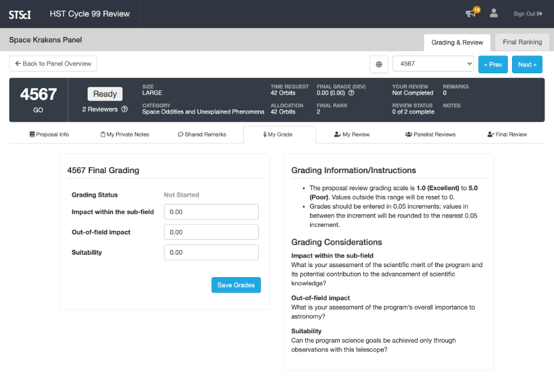Click the Impact within the sub-field input
The height and width of the screenshot is (390, 554).
(x=211, y=212)
